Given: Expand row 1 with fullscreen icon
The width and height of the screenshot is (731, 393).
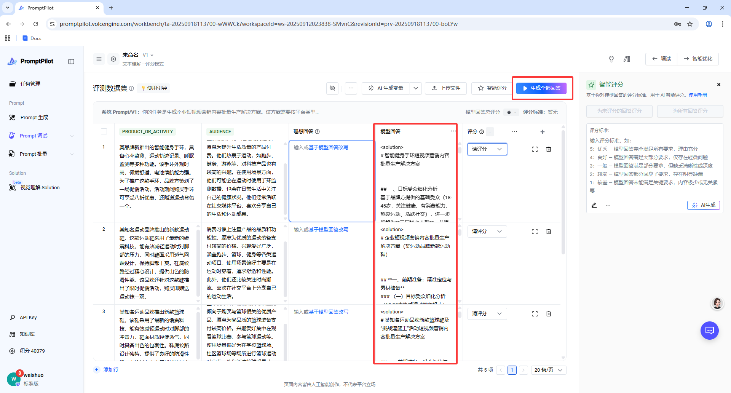Looking at the screenshot, I should click(x=535, y=149).
